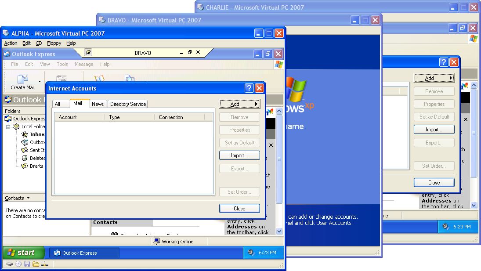Viewport: 481px width, 271px height.
Task: Open the Add submenu in Internet Accounts
Action: pos(239,104)
